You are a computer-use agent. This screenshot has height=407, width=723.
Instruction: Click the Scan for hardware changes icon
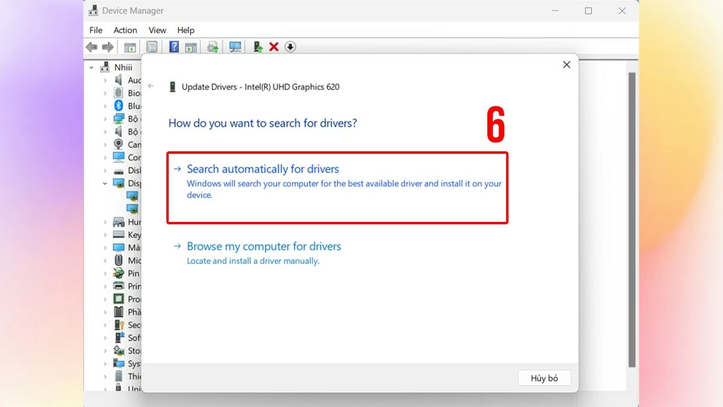[235, 47]
